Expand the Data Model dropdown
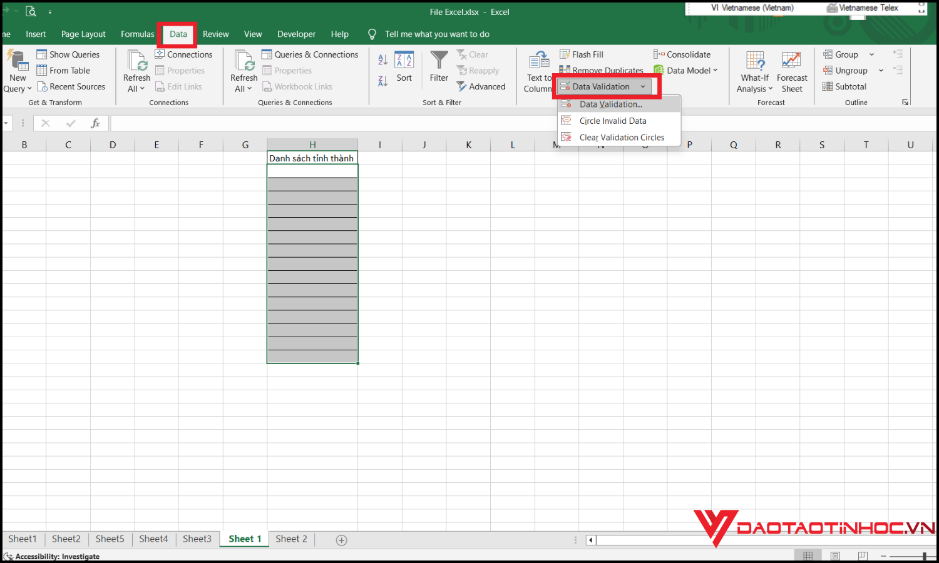The width and height of the screenshot is (939, 563). (x=714, y=70)
